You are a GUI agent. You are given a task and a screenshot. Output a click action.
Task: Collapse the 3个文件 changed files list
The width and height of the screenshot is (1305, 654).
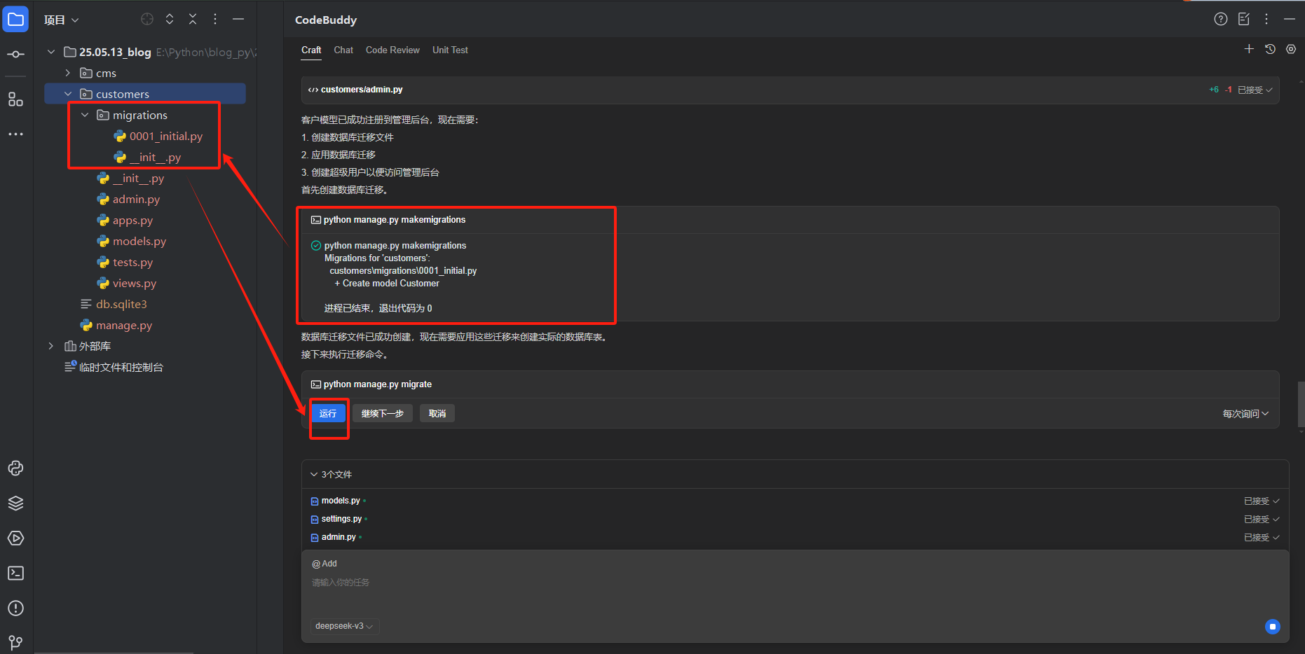[314, 475]
